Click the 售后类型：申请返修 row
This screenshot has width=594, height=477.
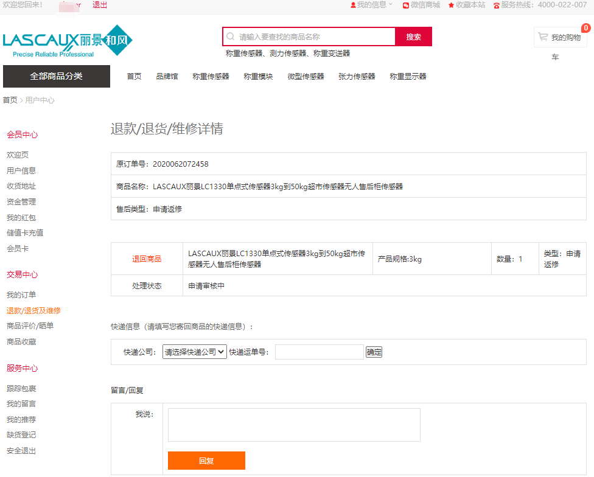coord(349,209)
